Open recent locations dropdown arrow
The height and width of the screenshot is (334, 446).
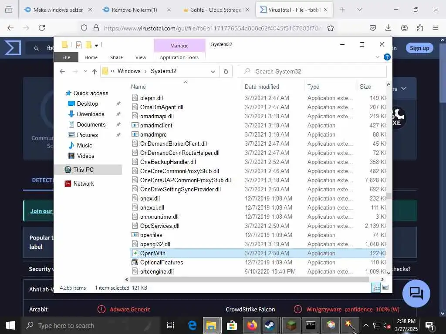point(85,71)
